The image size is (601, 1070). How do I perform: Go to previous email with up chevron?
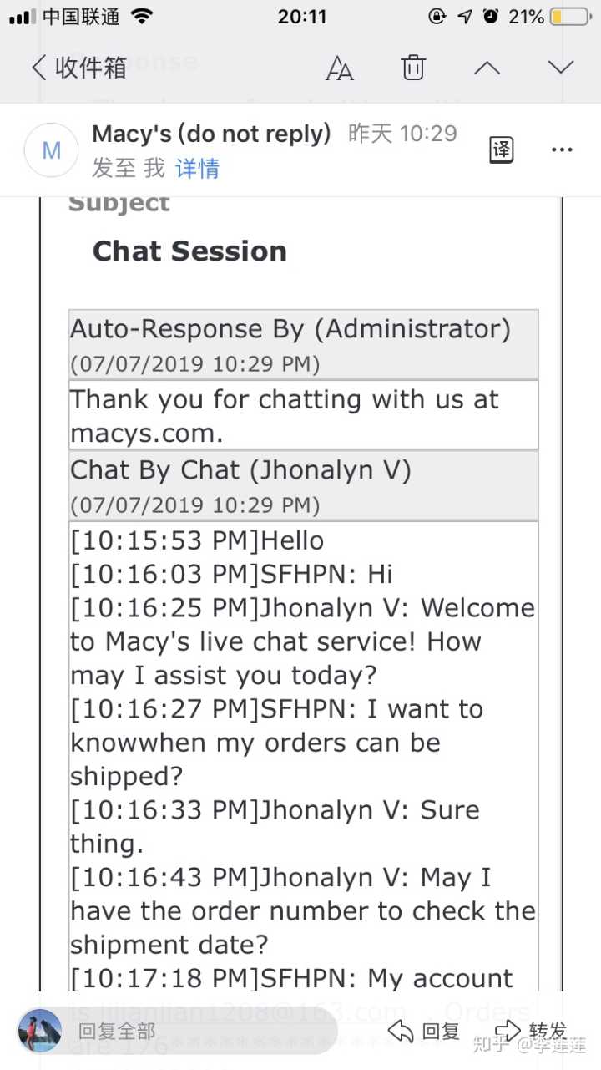[x=487, y=68]
